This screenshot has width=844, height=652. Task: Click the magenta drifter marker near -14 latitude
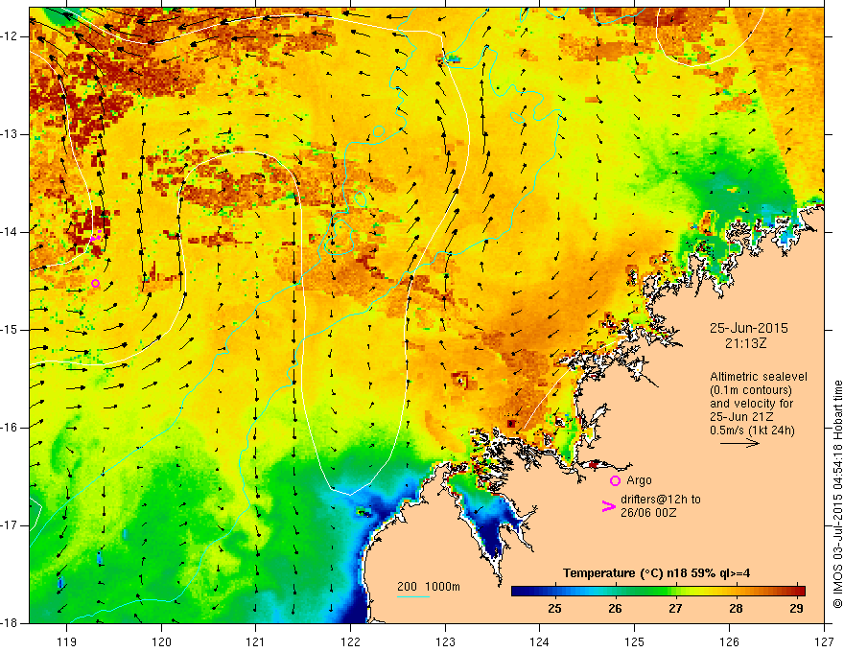96,237
